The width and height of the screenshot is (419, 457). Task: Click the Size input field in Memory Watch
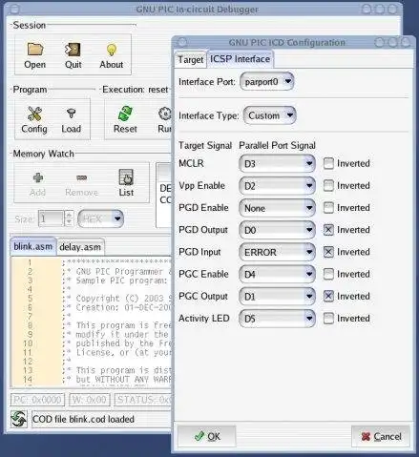pos(51,218)
